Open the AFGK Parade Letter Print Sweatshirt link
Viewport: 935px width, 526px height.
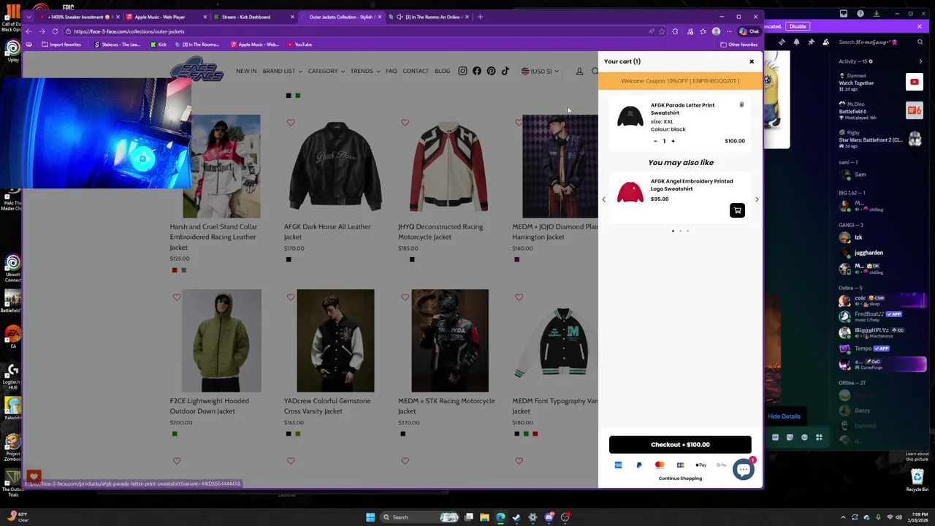click(682, 109)
